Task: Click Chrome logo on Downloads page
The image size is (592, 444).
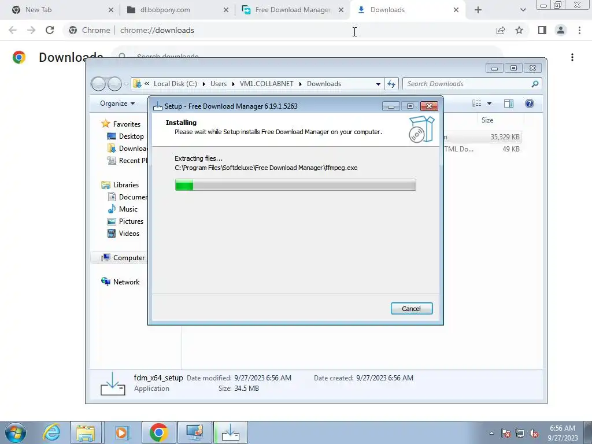Action: pyautogui.click(x=19, y=57)
